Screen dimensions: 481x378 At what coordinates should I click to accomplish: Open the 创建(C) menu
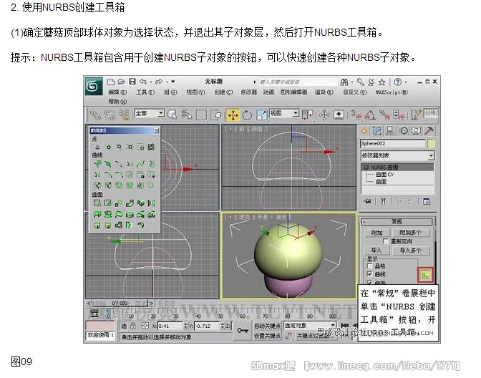223,92
